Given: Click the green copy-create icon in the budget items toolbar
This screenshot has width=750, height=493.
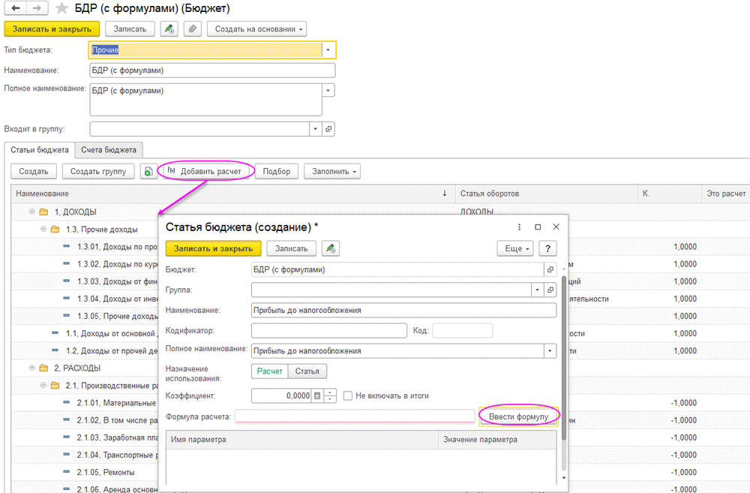Looking at the screenshot, I should [148, 172].
